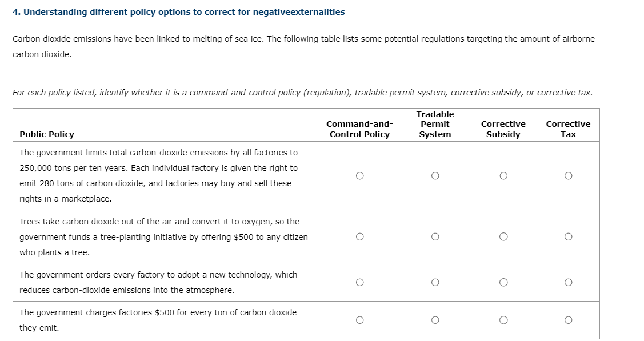The height and width of the screenshot is (341, 644).
Task: Select Tradable Permit System for the $500-per-ton charge policy
Action: [x=435, y=320]
